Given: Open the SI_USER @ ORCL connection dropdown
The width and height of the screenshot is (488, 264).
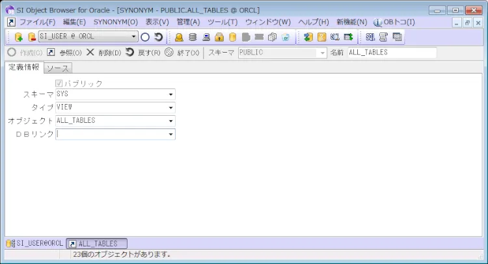Looking at the screenshot, I should pos(133,36).
